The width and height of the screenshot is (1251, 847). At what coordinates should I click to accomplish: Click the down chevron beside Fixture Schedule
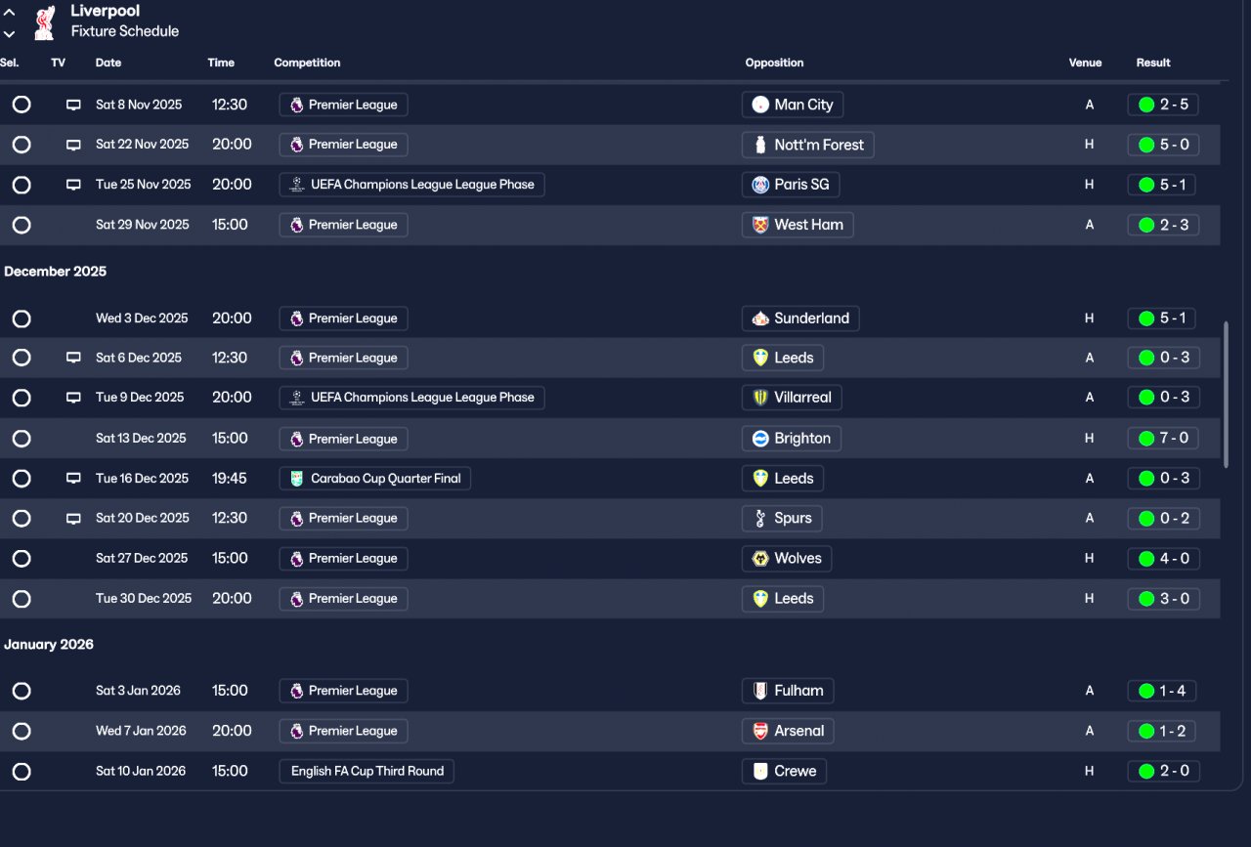coord(10,33)
